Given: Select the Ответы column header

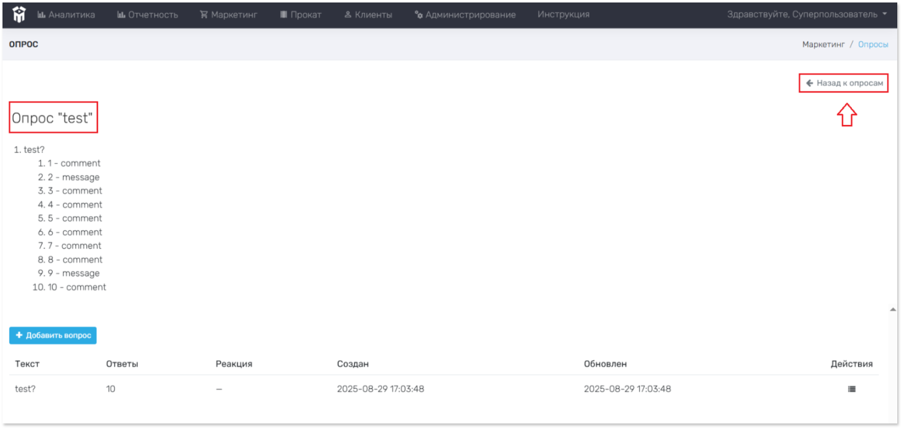Looking at the screenshot, I should coord(122,364).
